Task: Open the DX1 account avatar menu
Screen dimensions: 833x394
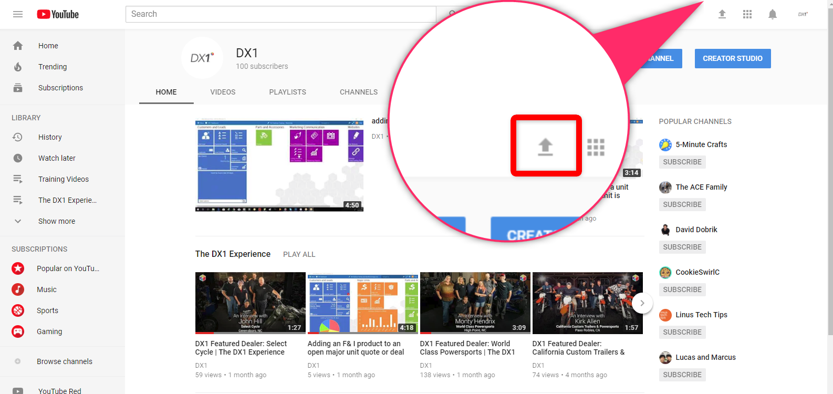Action: (803, 14)
